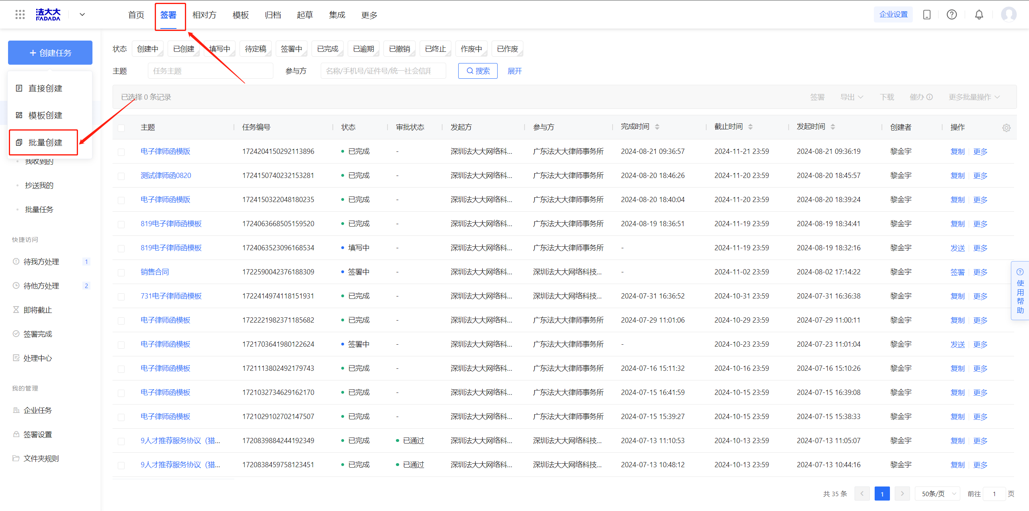
Task: Click the 签署完成 checkmark icon
Action: click(x=16, y=334)
